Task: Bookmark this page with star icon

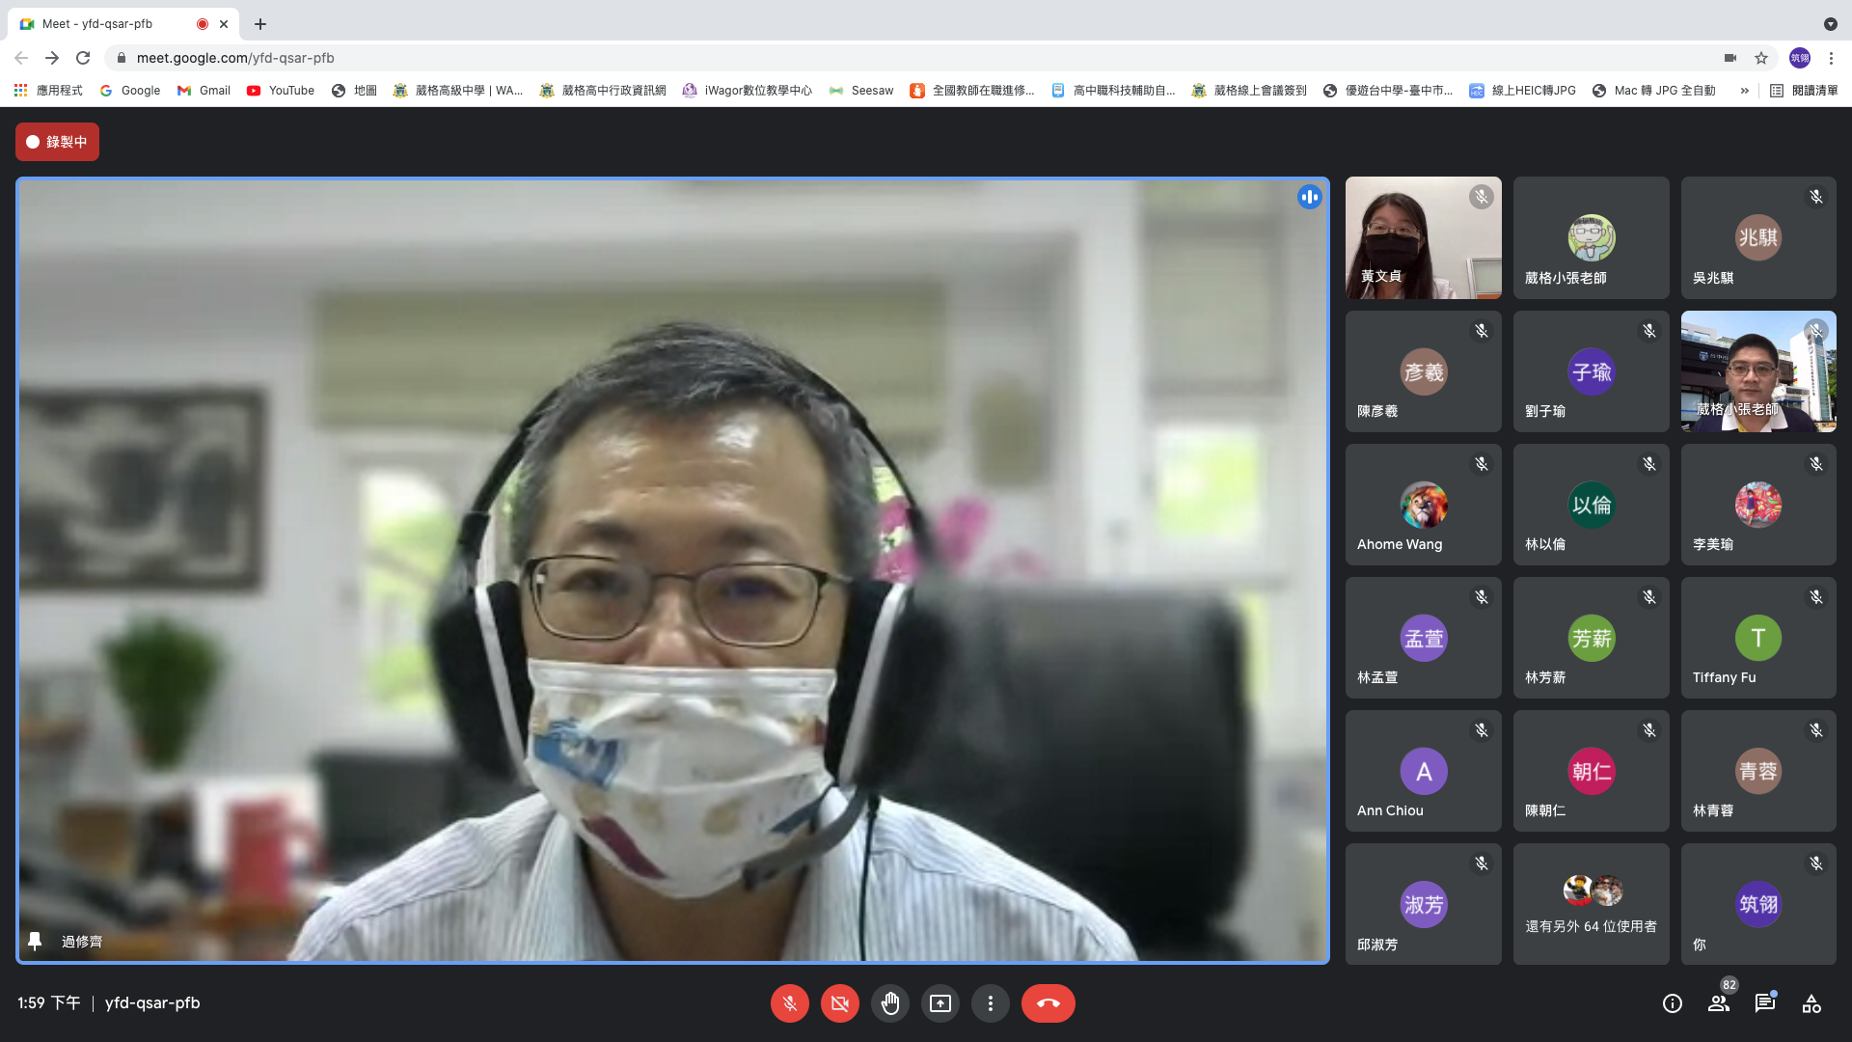Action: pos(1761,58)
